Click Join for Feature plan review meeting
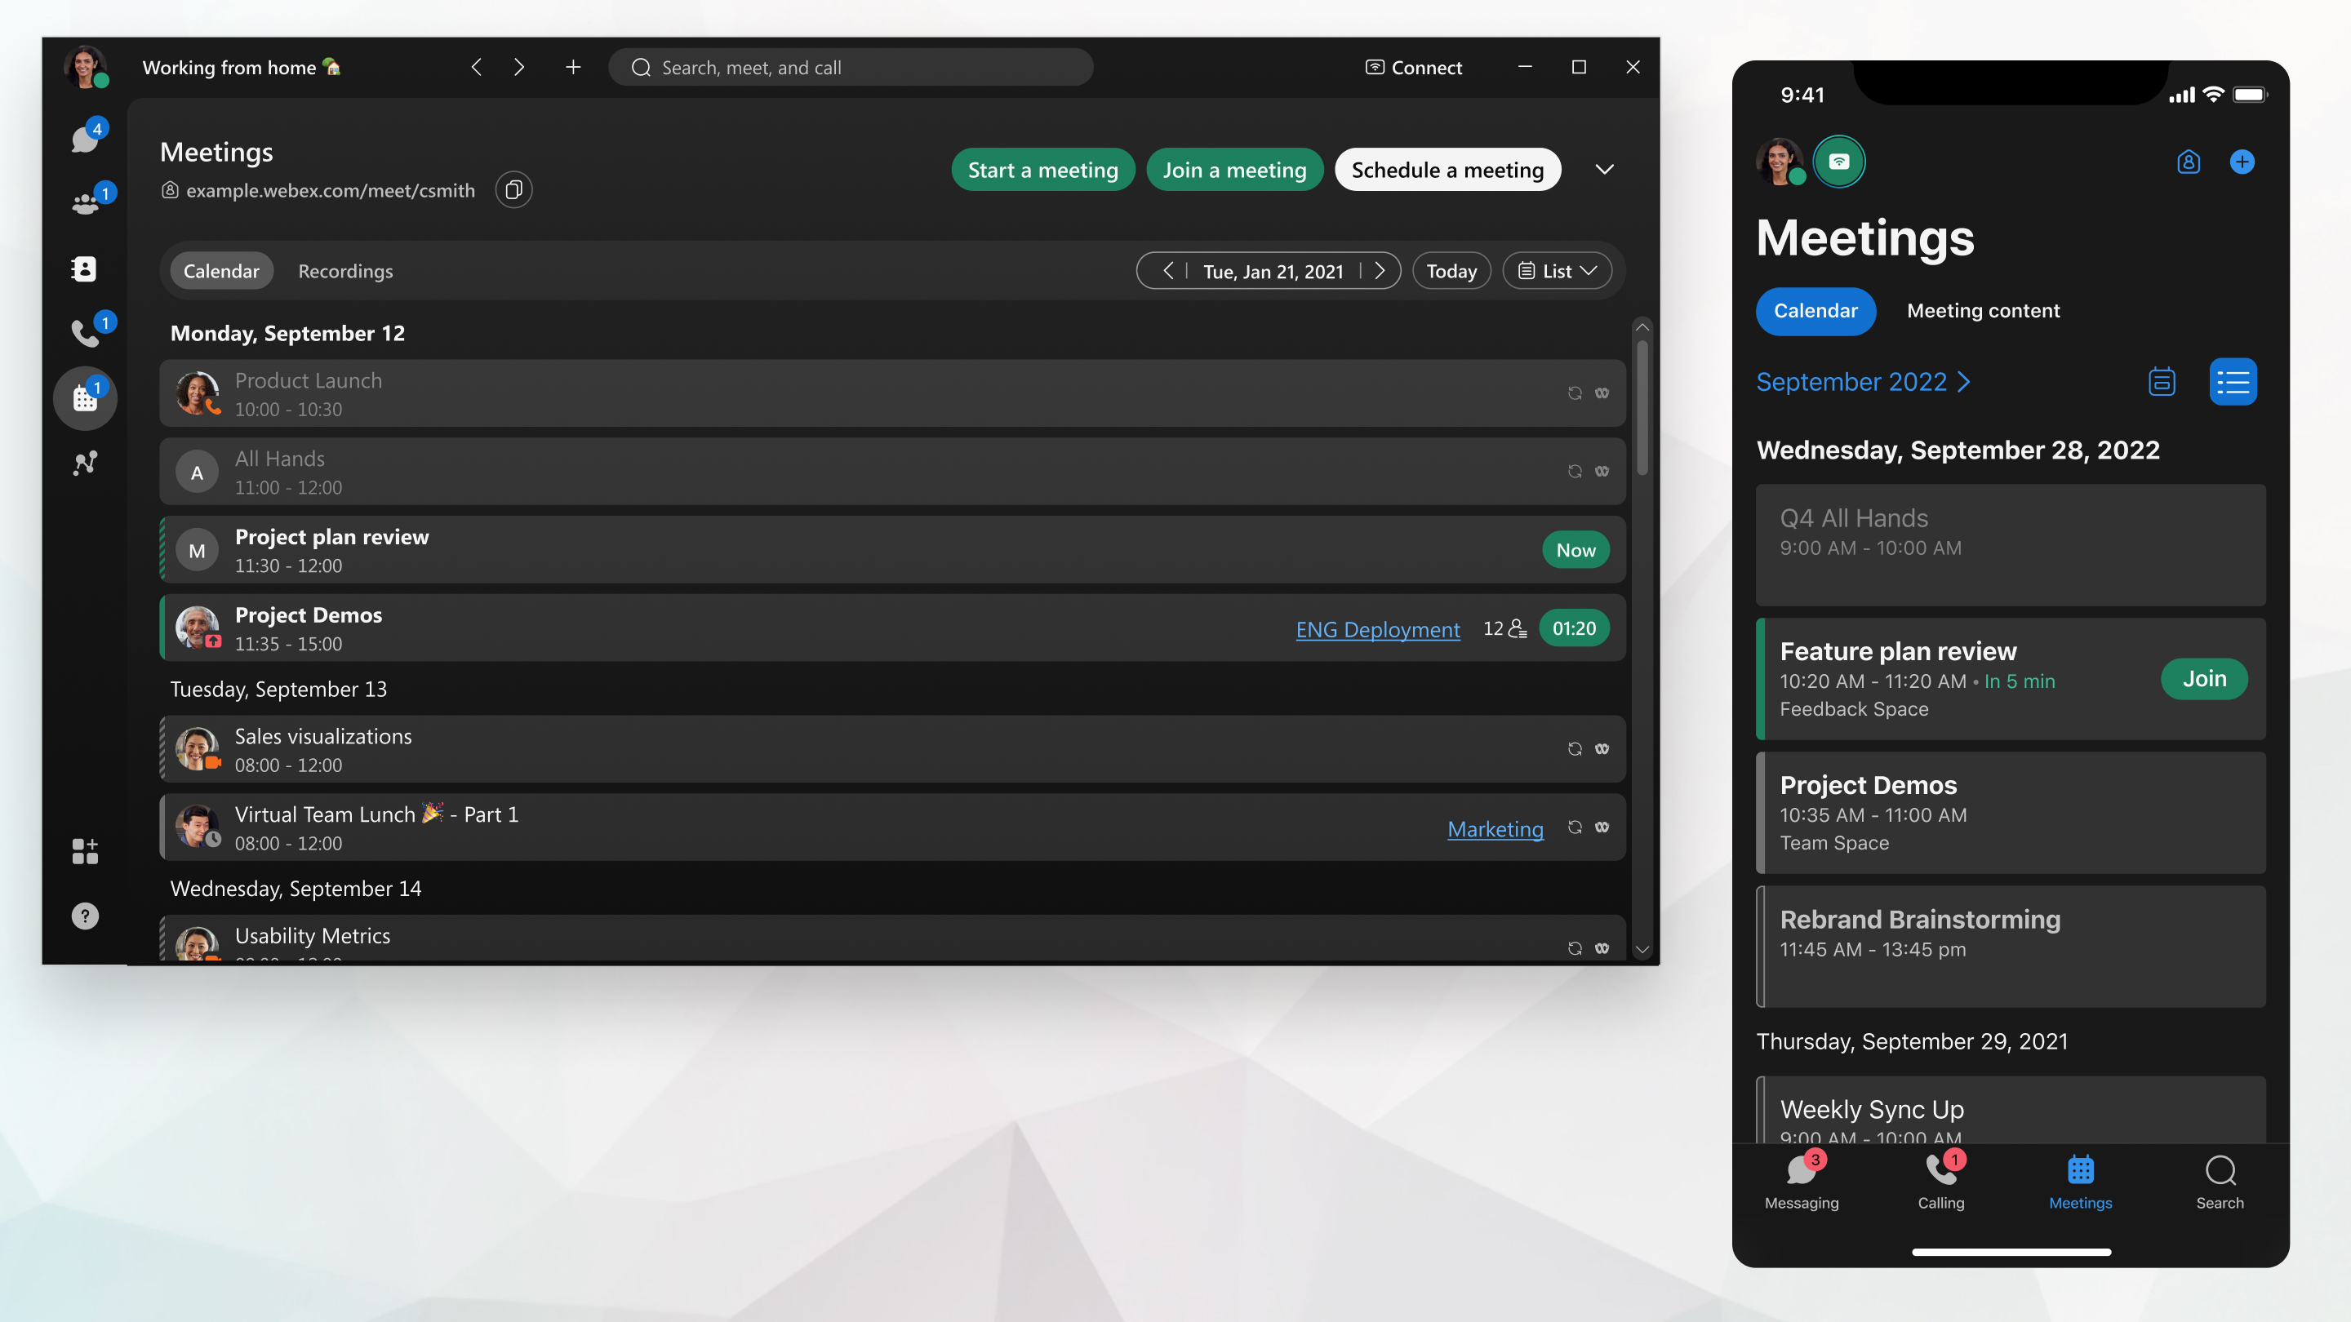 pos(2204,678)
